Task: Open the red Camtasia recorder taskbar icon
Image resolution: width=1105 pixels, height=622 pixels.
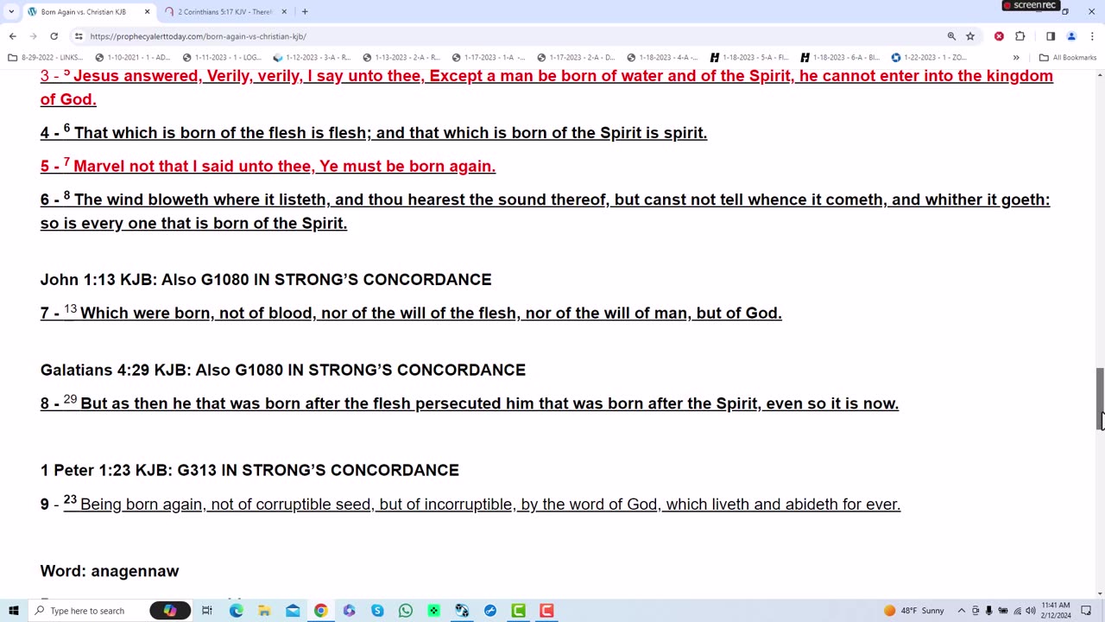Action: pyautogui.click(x=546, y=611)
